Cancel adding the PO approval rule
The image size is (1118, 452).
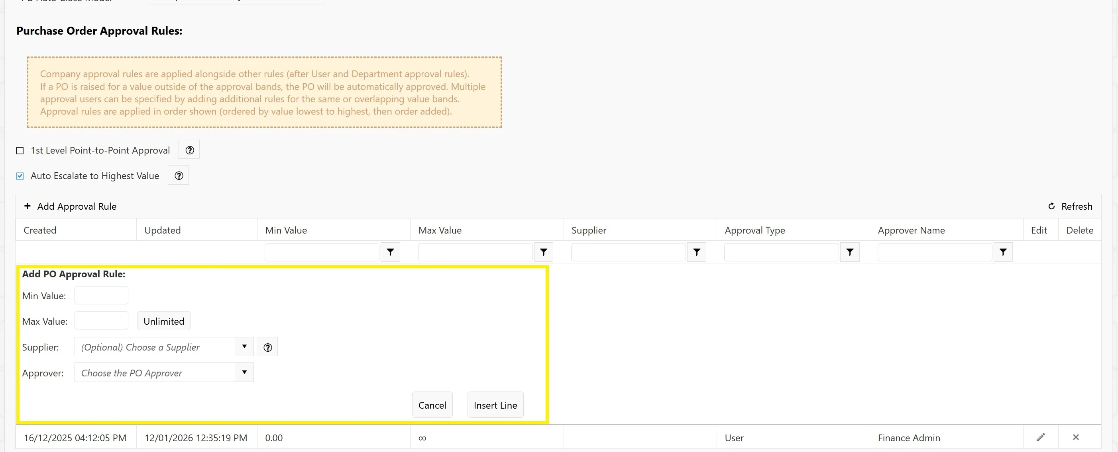[x=432, y=405]
